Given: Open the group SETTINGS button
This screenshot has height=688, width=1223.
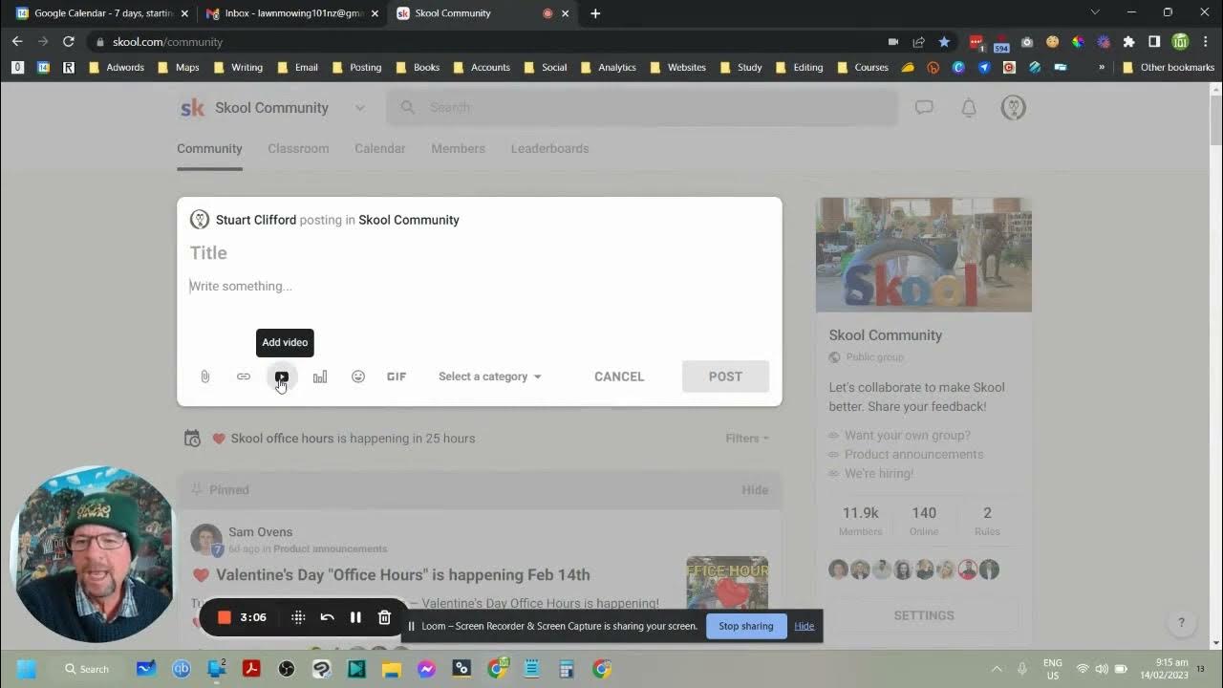Looking at the screenshot, I should click(923, 615).
